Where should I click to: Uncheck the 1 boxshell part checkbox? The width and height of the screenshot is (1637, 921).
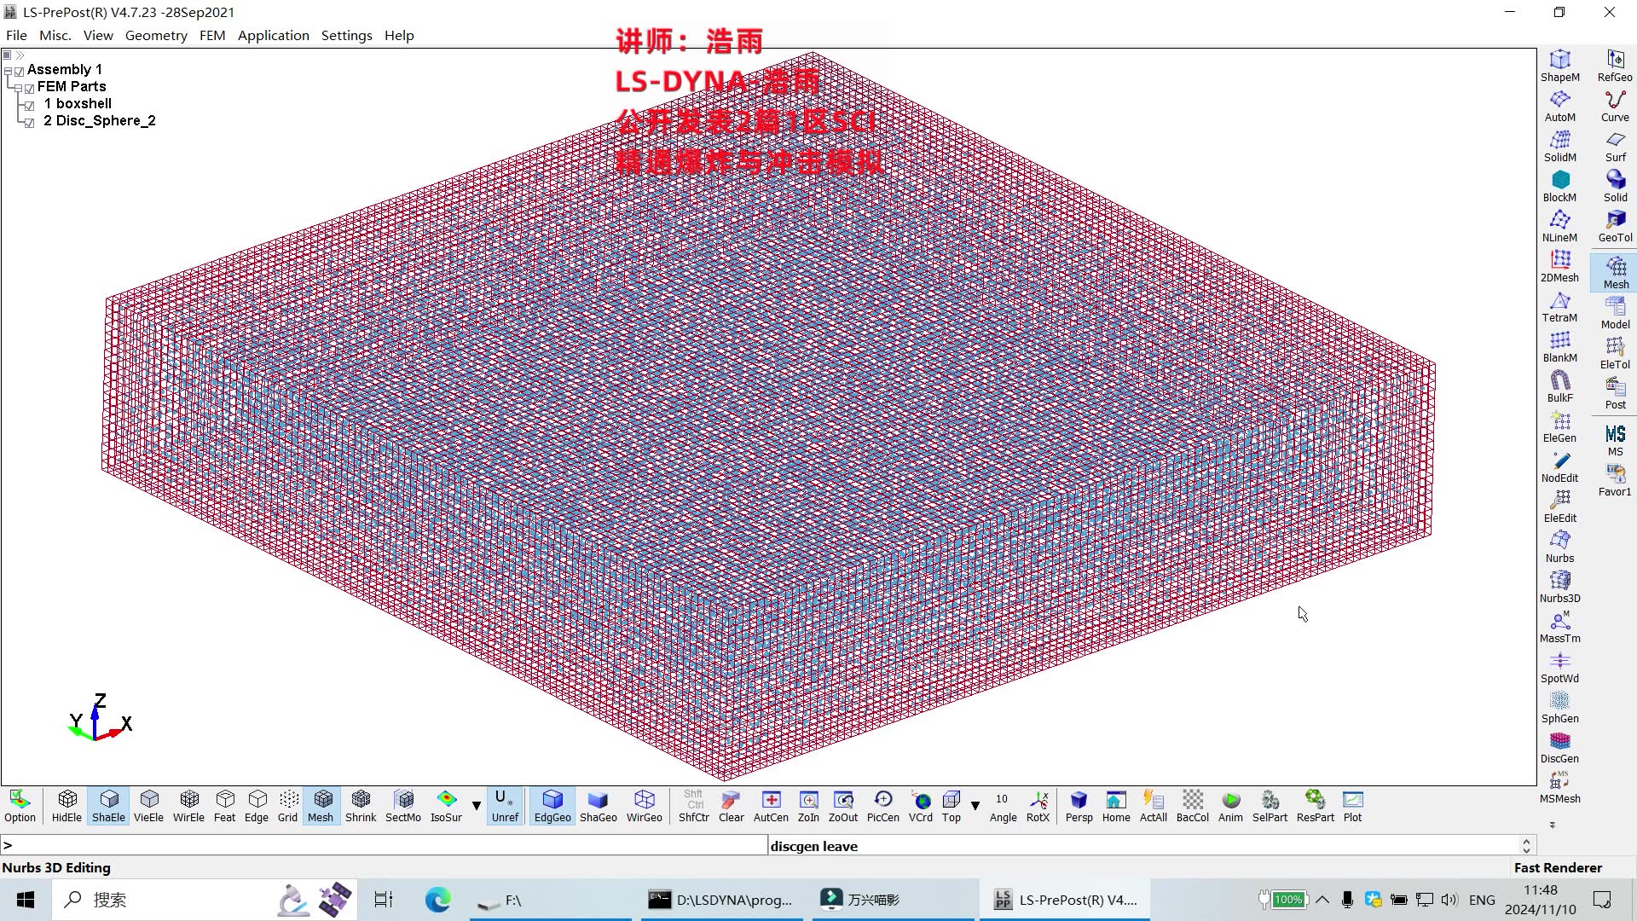(x=30, y=106)
